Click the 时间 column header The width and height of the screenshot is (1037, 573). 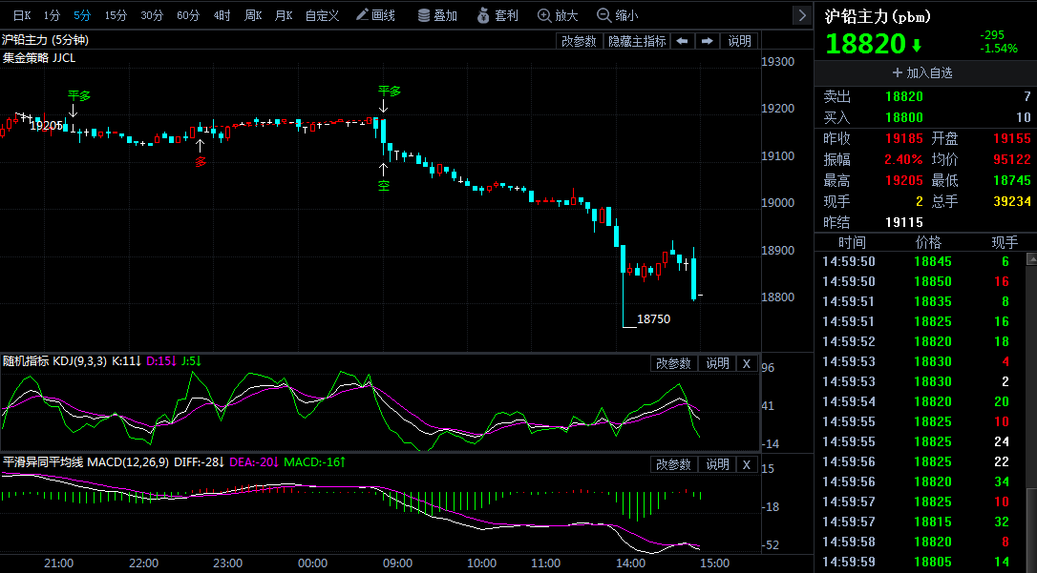[852, 242]
